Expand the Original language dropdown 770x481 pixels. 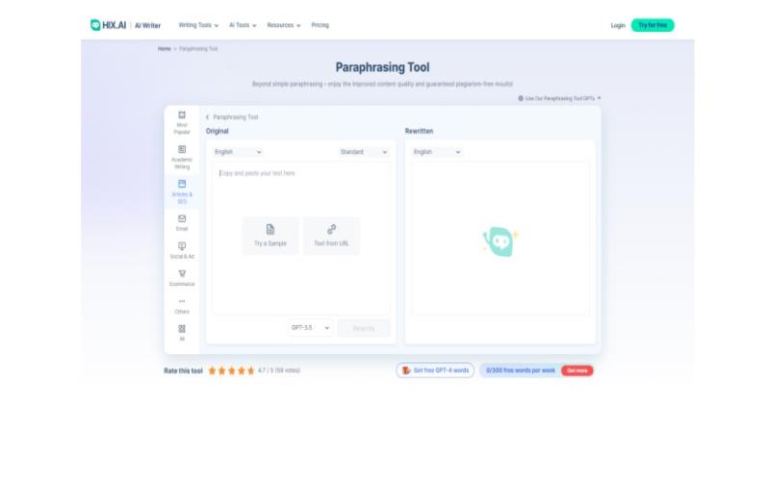click(x=238, y=152)
